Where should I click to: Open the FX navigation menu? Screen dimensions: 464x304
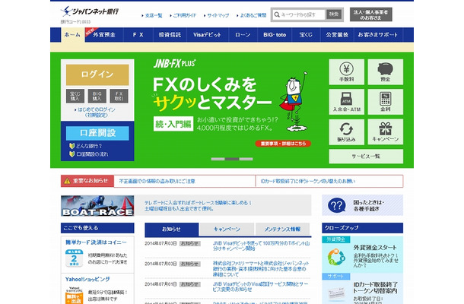(138, 35)
